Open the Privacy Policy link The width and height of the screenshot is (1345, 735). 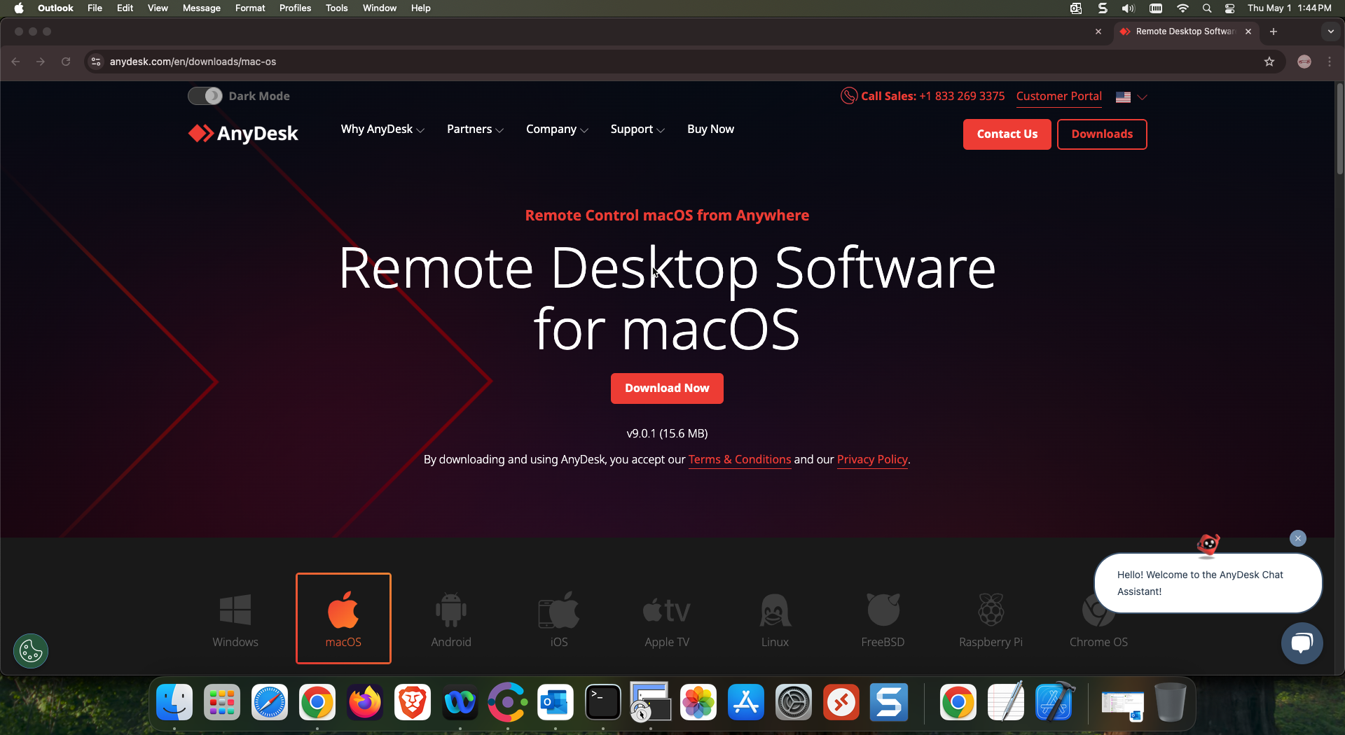(872, 460)
